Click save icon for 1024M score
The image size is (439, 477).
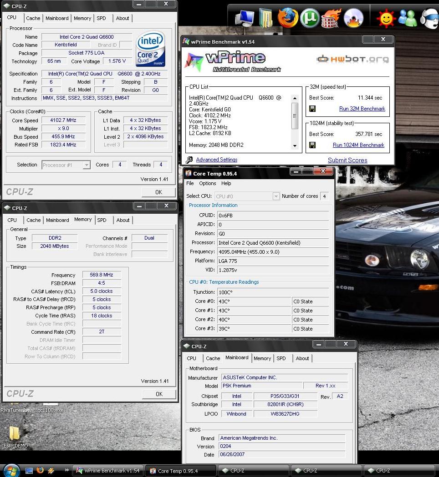point(312,145)
